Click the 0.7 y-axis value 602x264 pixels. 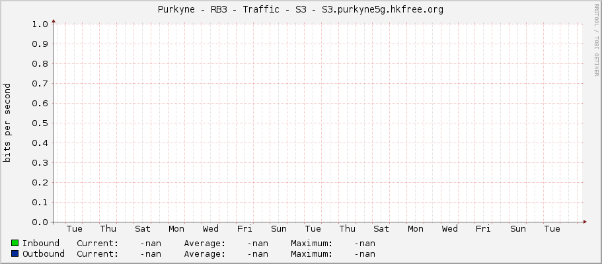[x=40, y=84]
